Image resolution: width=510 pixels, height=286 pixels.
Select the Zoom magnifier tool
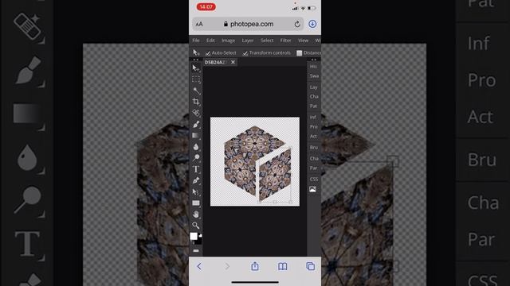pyautogui.click(x=195, y=225)
